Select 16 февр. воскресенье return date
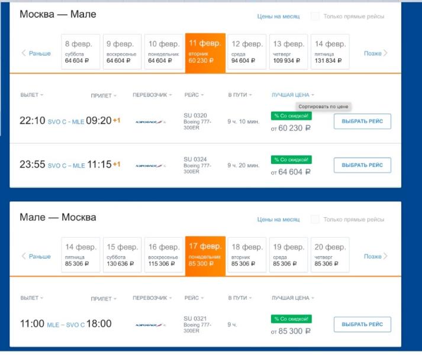The image size is (422, 355). (163, 255)
